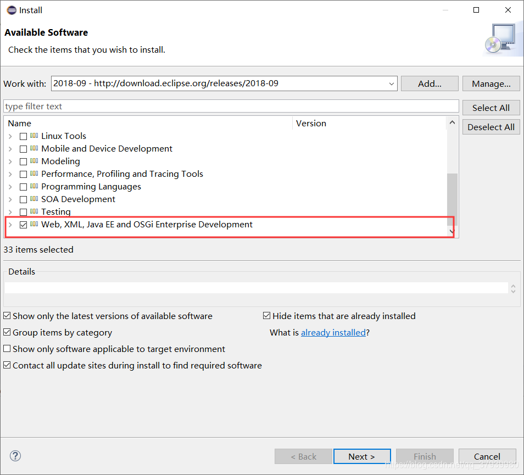Check the Testing checkbox
Screen dimensions: 524x475
click(x=23, y=212)
